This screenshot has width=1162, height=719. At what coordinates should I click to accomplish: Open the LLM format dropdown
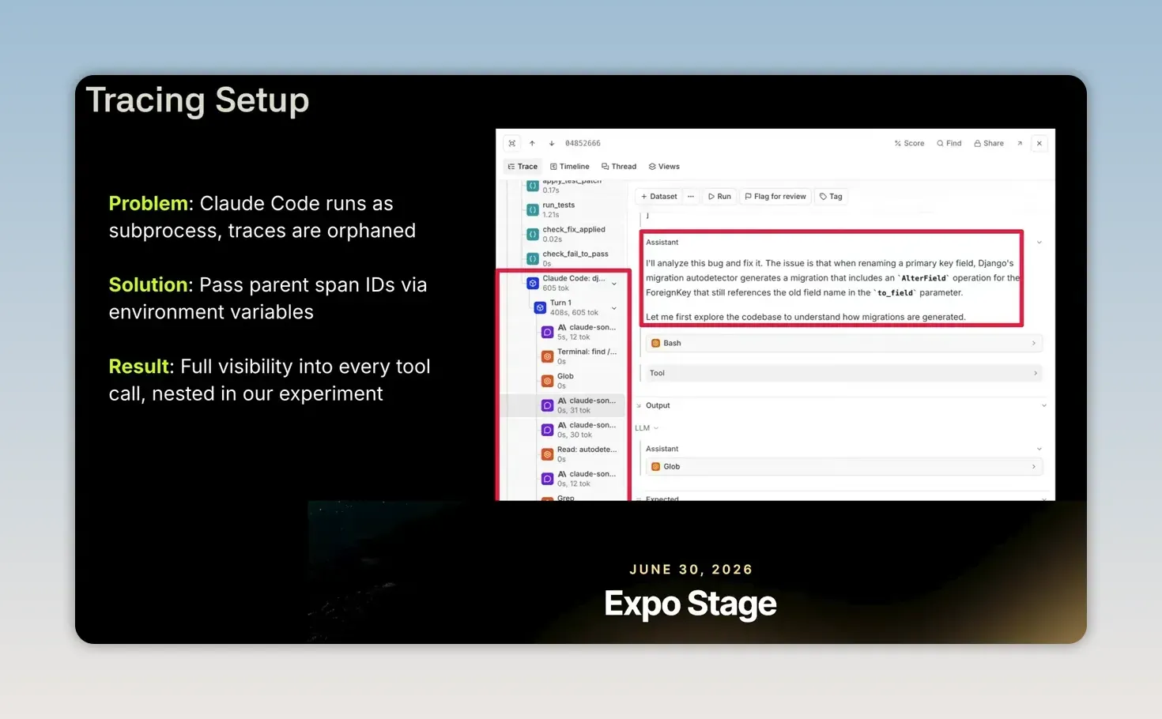pos(647,428)
